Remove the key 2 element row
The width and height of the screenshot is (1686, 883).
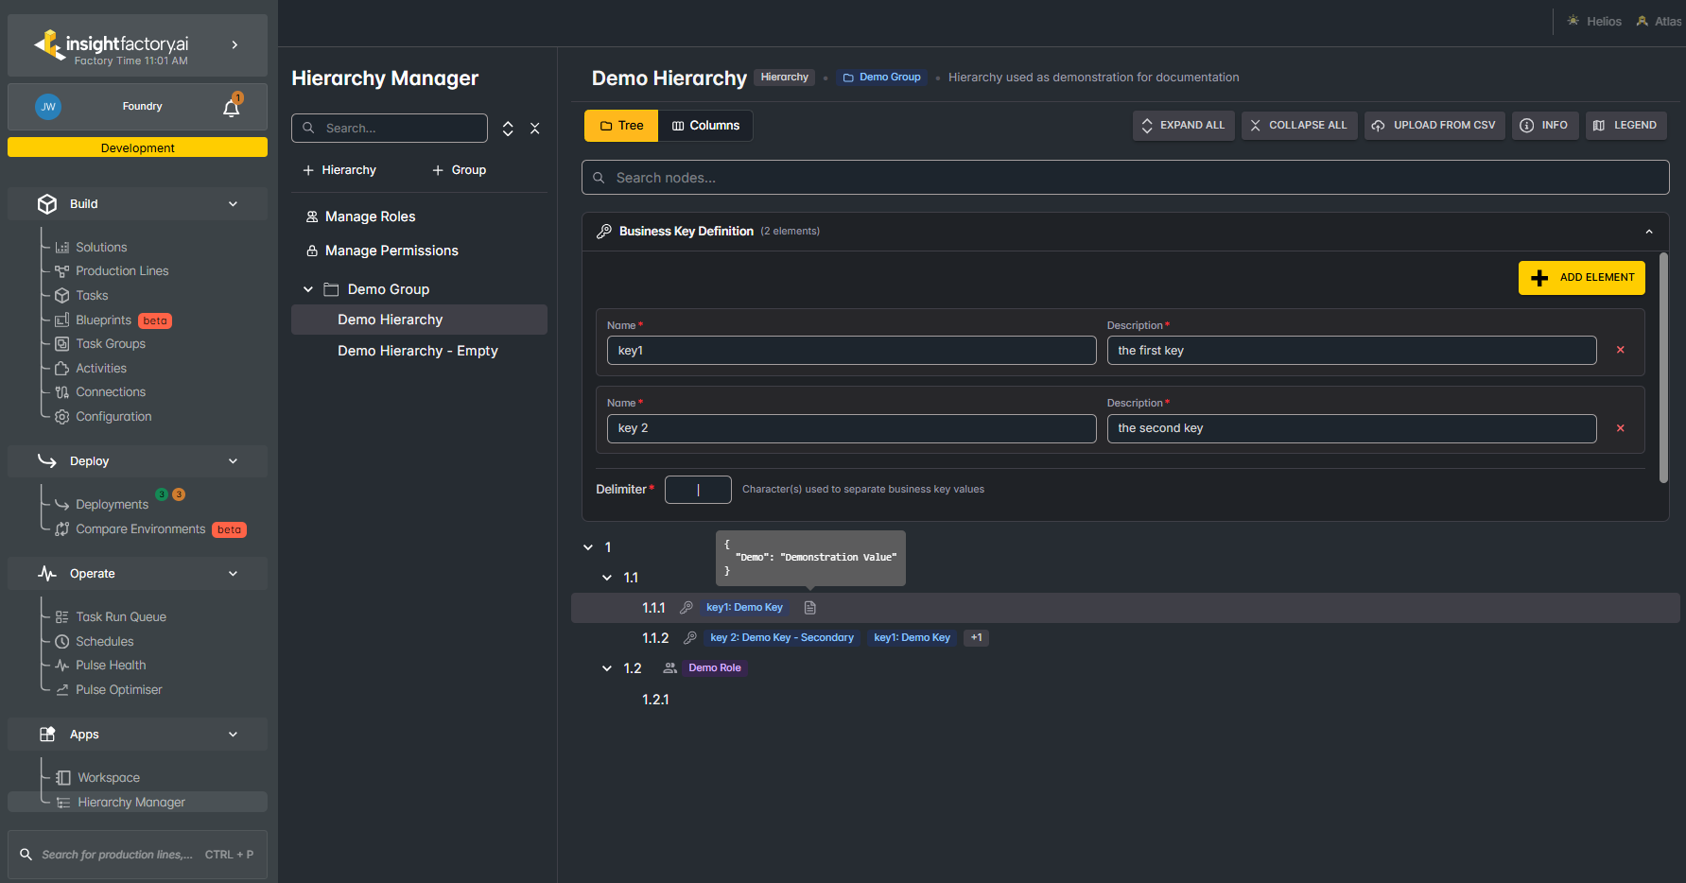tap(1621, 428)
